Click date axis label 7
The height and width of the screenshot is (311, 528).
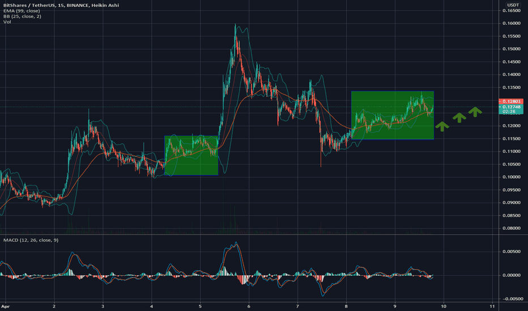(x=297, y=306)
